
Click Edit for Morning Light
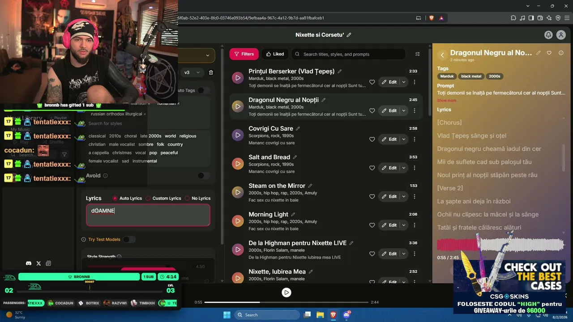[389, 225]
